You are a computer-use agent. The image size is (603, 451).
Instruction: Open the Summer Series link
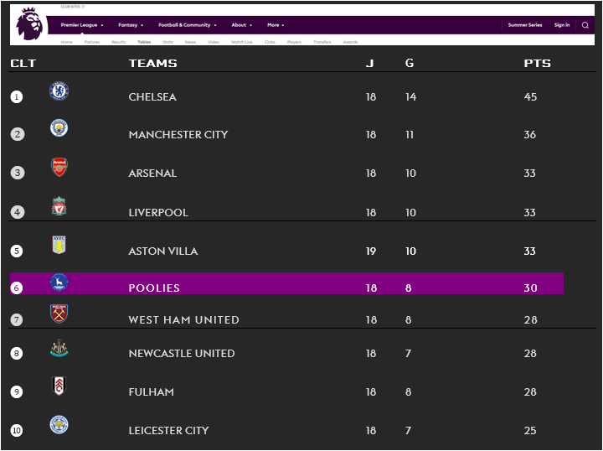coord(525,25)
